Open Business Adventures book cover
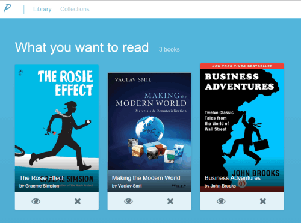The height and width of the screenshot is (223, 301). (x=242, y=127)
